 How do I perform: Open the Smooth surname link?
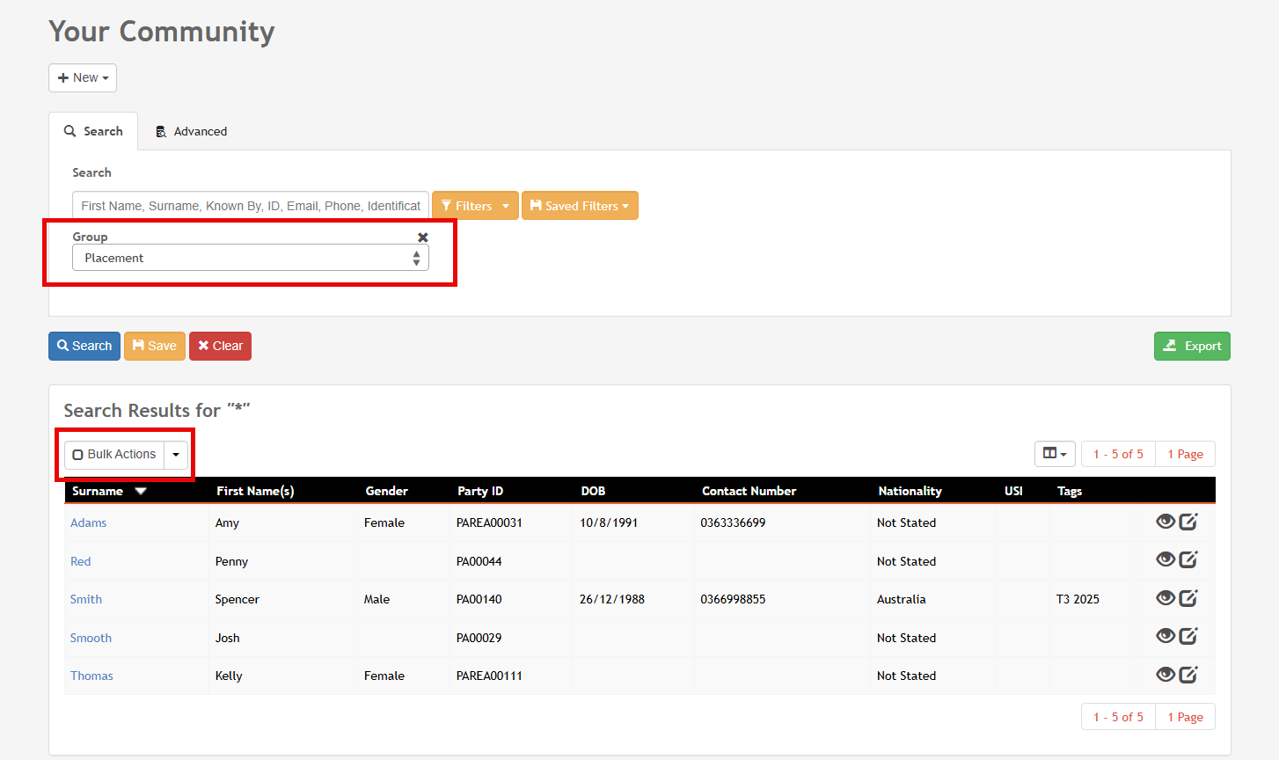click(91, 638)
